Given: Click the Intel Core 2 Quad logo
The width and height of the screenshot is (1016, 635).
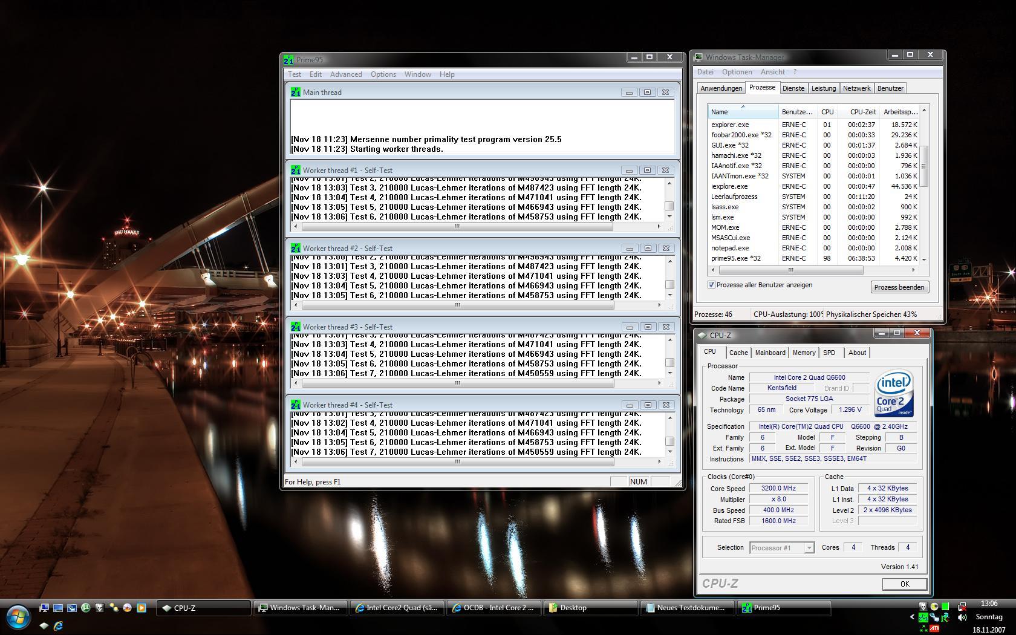Looking at the screenshot, I should [894, 394].
